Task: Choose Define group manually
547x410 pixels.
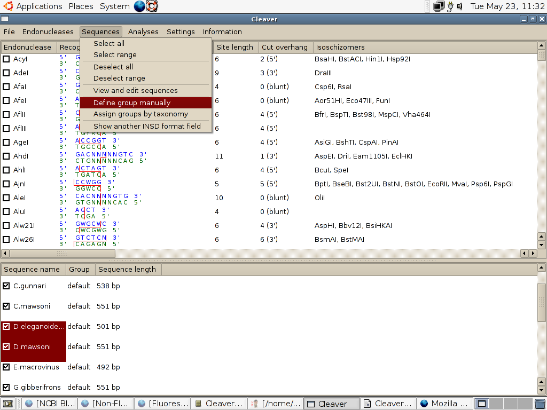Action: tap(132, 102)
